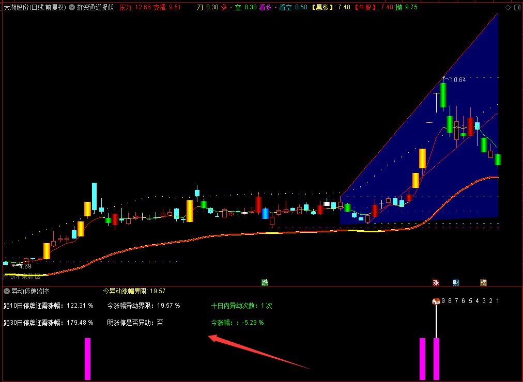Viewport: 523px width, 382px height.
Task: Click the 【牛股】: 7.48 value
Action: pos(373,7)
